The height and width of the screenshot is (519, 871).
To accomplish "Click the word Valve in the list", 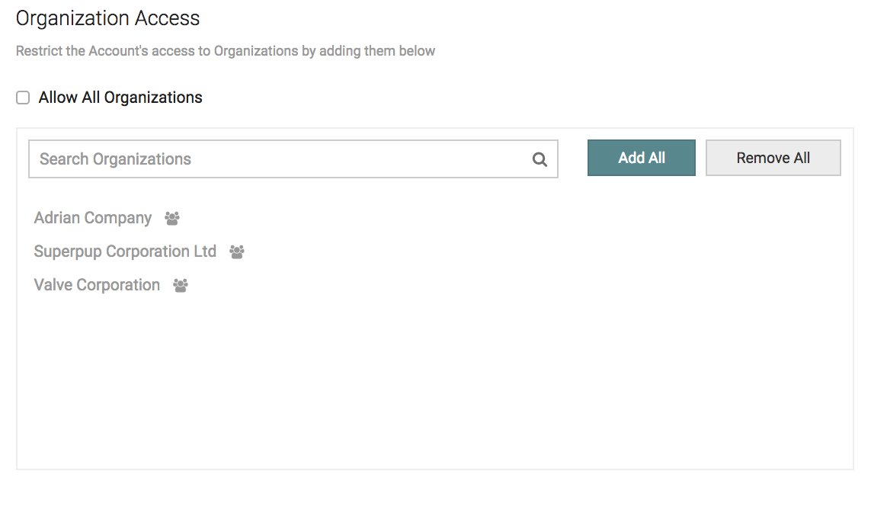I will point(53,285).
